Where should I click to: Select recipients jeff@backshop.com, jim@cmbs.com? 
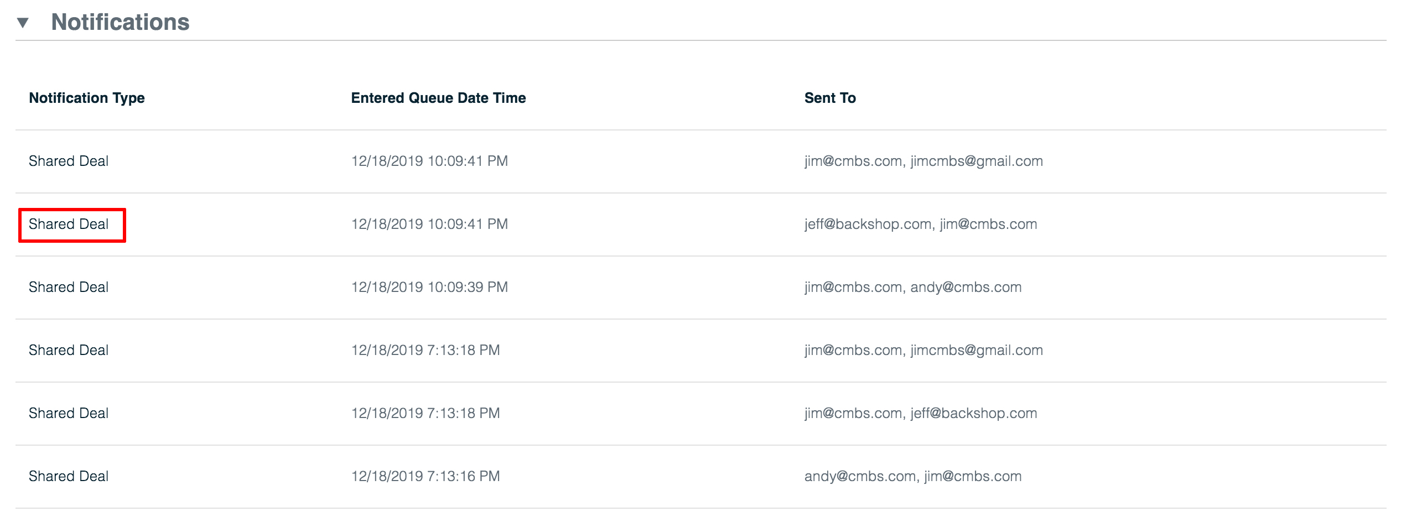[921, 224]
